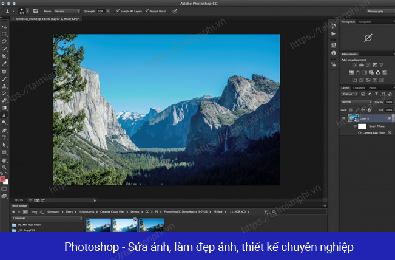This screenshot has width=395, height=260.
Task: Select the Lasso tool
Action: [4, 41]
